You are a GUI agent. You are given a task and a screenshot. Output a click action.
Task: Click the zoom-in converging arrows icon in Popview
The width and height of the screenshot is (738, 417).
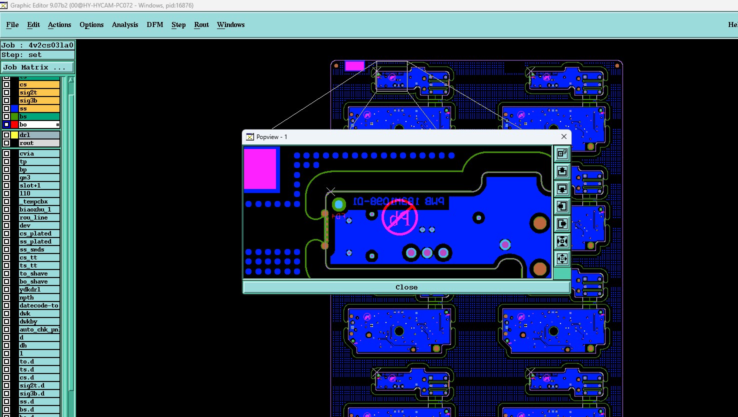562,241
